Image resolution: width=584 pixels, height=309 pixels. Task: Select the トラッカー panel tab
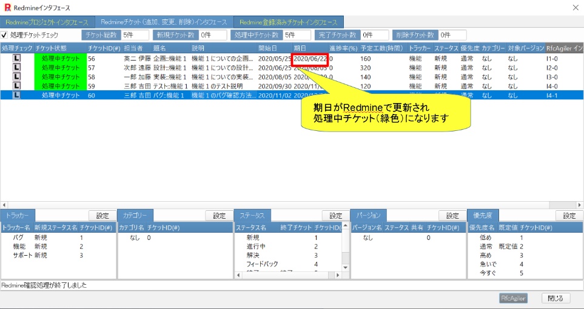click(x=18, y=216)
